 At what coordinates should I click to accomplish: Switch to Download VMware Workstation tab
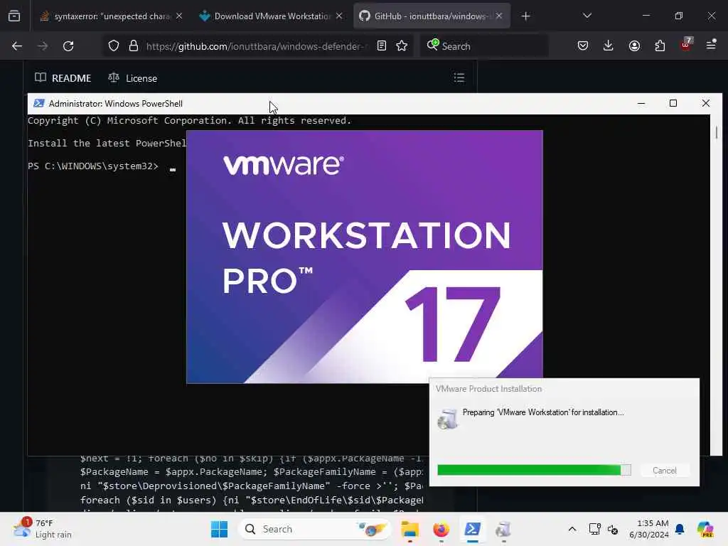point(271,16)
